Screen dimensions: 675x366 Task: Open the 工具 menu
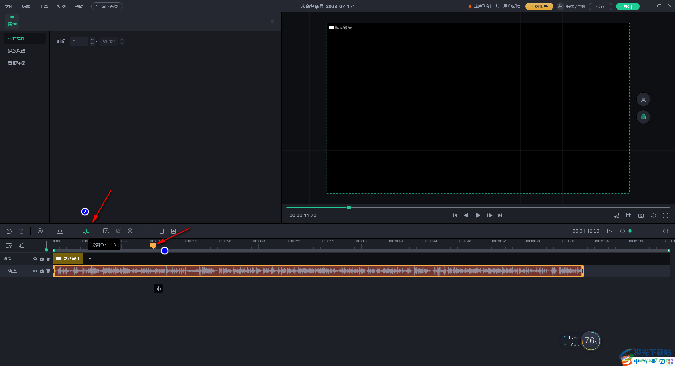[44, 6]
